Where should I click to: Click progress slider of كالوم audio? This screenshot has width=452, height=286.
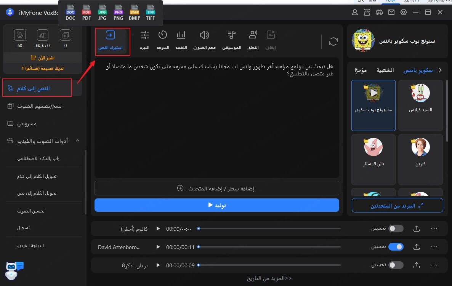tap(269, 228)
